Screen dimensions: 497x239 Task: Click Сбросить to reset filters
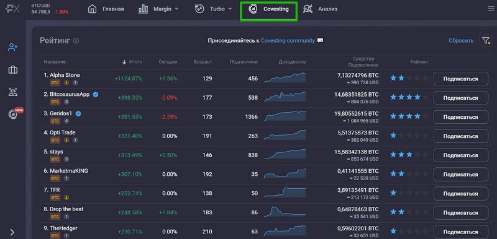pos(461,41)
